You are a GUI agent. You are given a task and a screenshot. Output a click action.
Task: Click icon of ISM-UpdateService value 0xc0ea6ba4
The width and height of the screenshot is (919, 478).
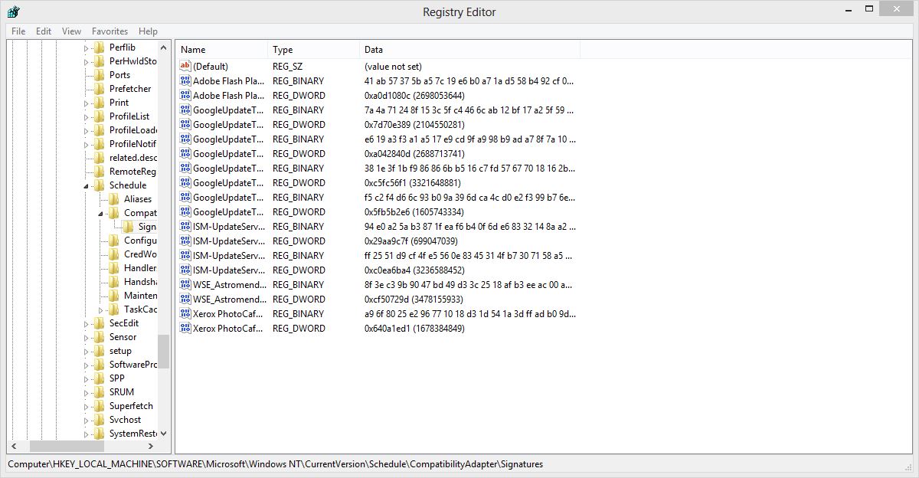tap(185, 270)
